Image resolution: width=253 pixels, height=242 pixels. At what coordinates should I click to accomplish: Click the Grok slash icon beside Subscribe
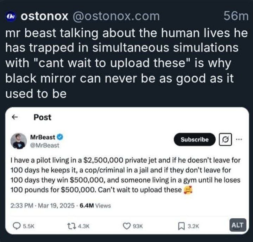coord(225,139)
